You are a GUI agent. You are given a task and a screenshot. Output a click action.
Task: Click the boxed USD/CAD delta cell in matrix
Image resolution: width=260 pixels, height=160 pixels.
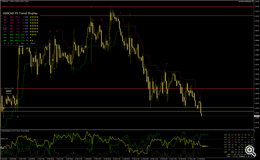tap(233, 152)
